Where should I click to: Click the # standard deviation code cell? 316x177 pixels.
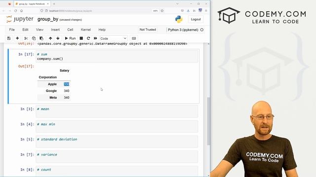click(x=117, y=142)
